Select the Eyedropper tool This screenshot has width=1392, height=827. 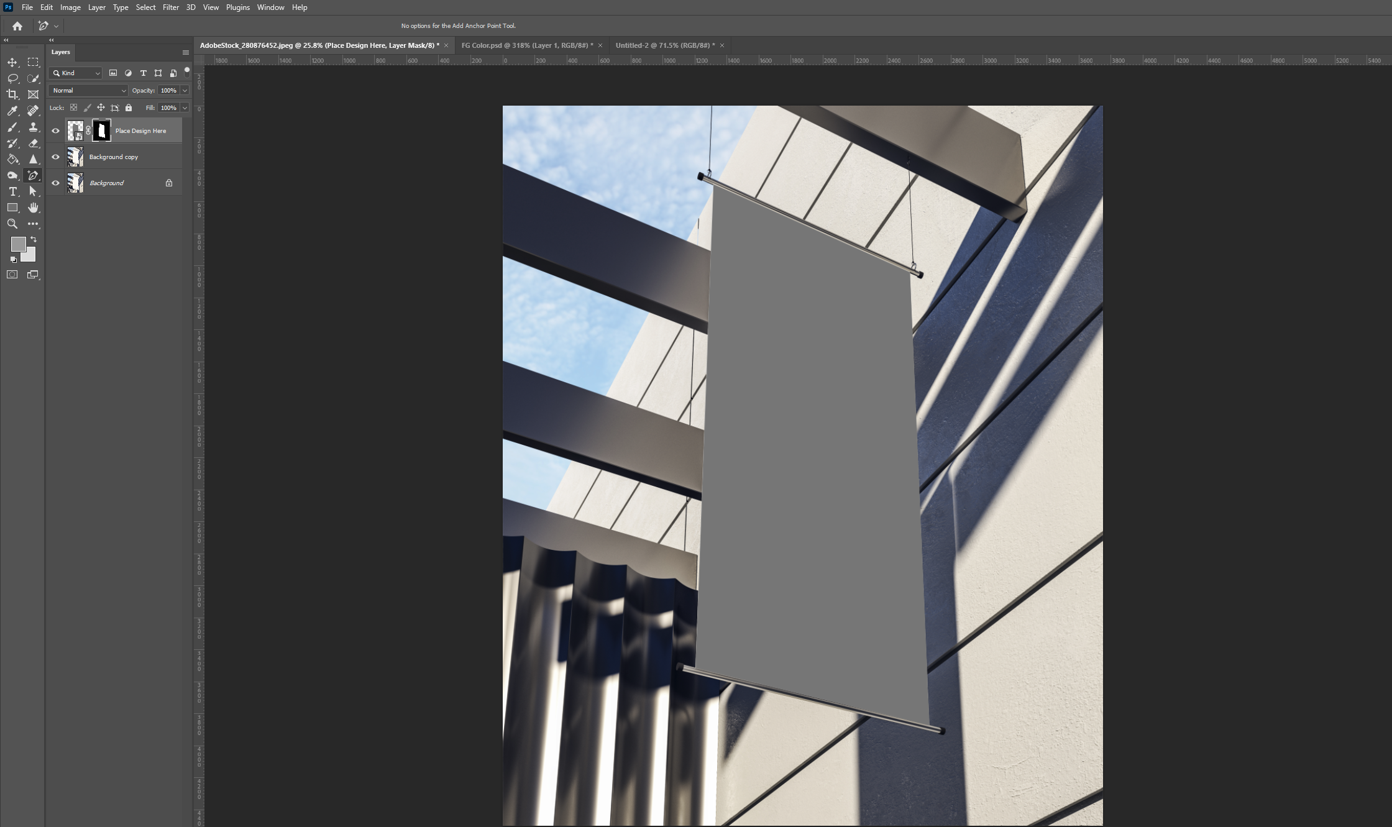(12, 111)
